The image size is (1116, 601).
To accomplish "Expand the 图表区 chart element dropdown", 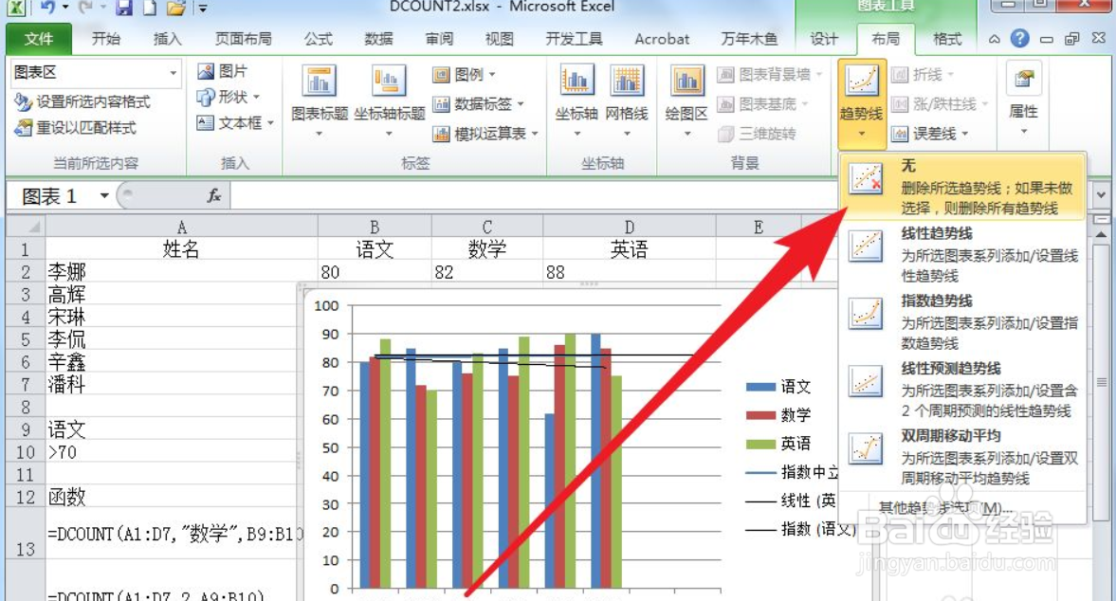I will tap(173, 72).
